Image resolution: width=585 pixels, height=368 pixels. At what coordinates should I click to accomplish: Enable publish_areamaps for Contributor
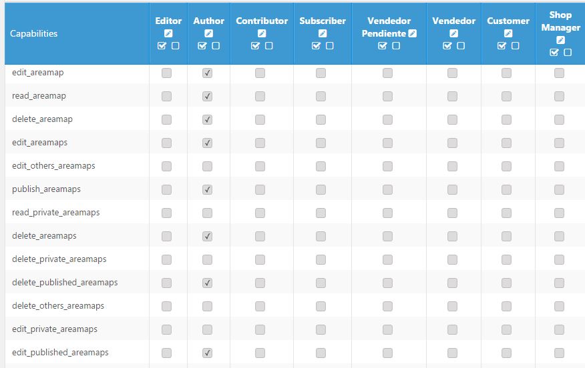pyautogui.click(x=260, y=189)
